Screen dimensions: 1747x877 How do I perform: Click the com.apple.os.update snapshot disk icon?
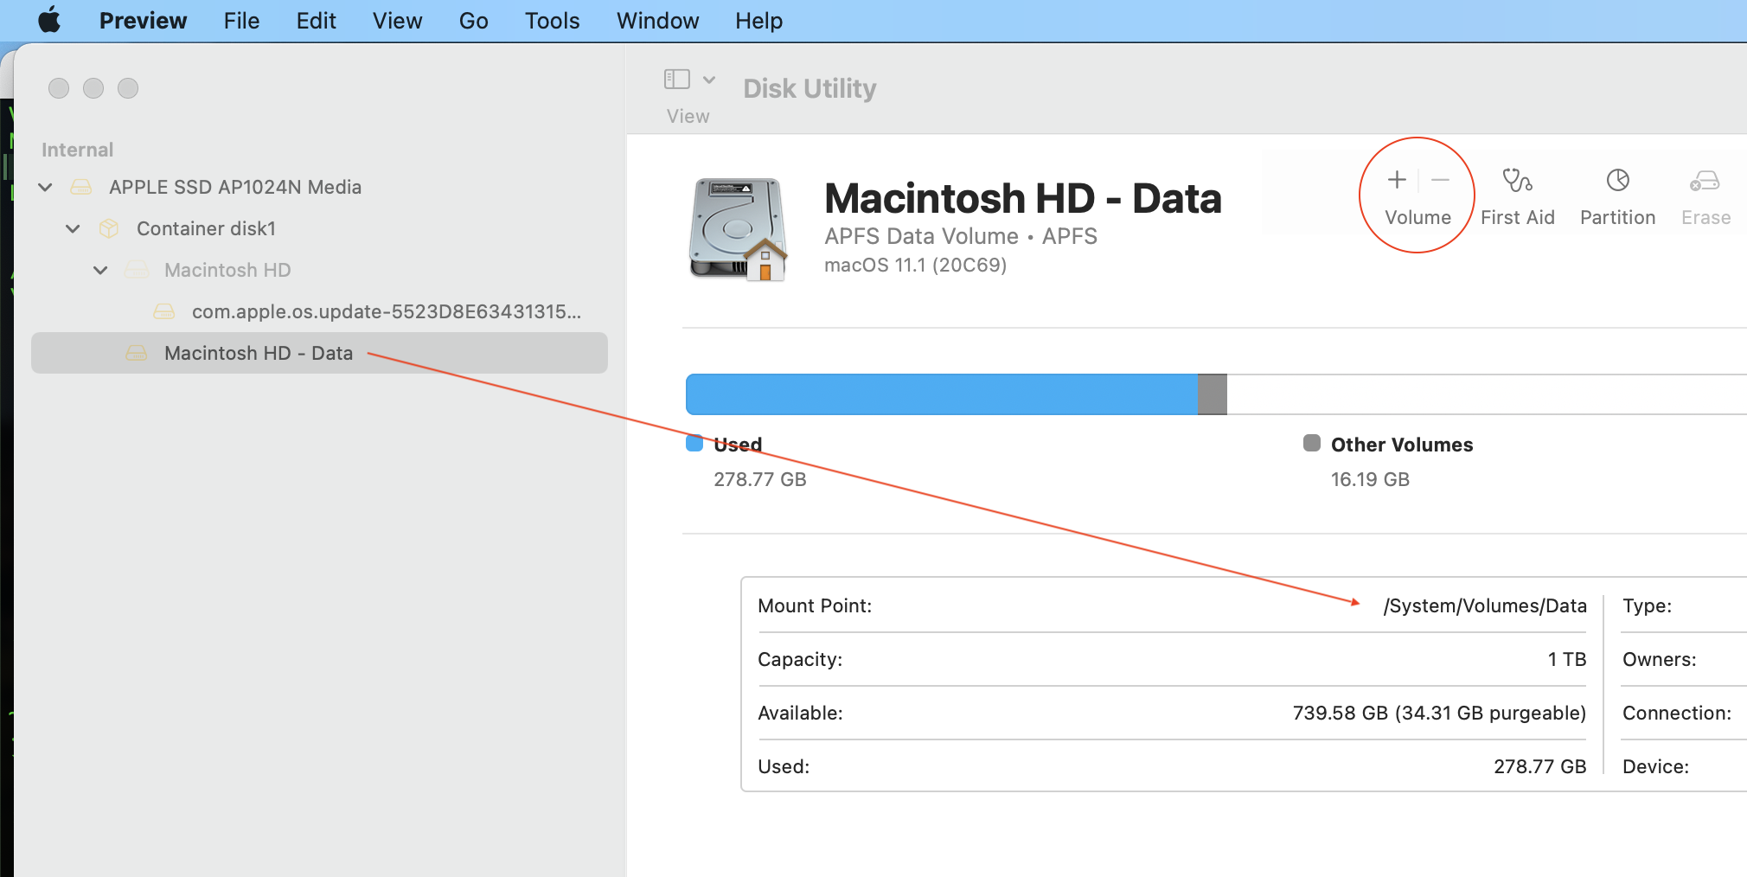tap(164, 311)
